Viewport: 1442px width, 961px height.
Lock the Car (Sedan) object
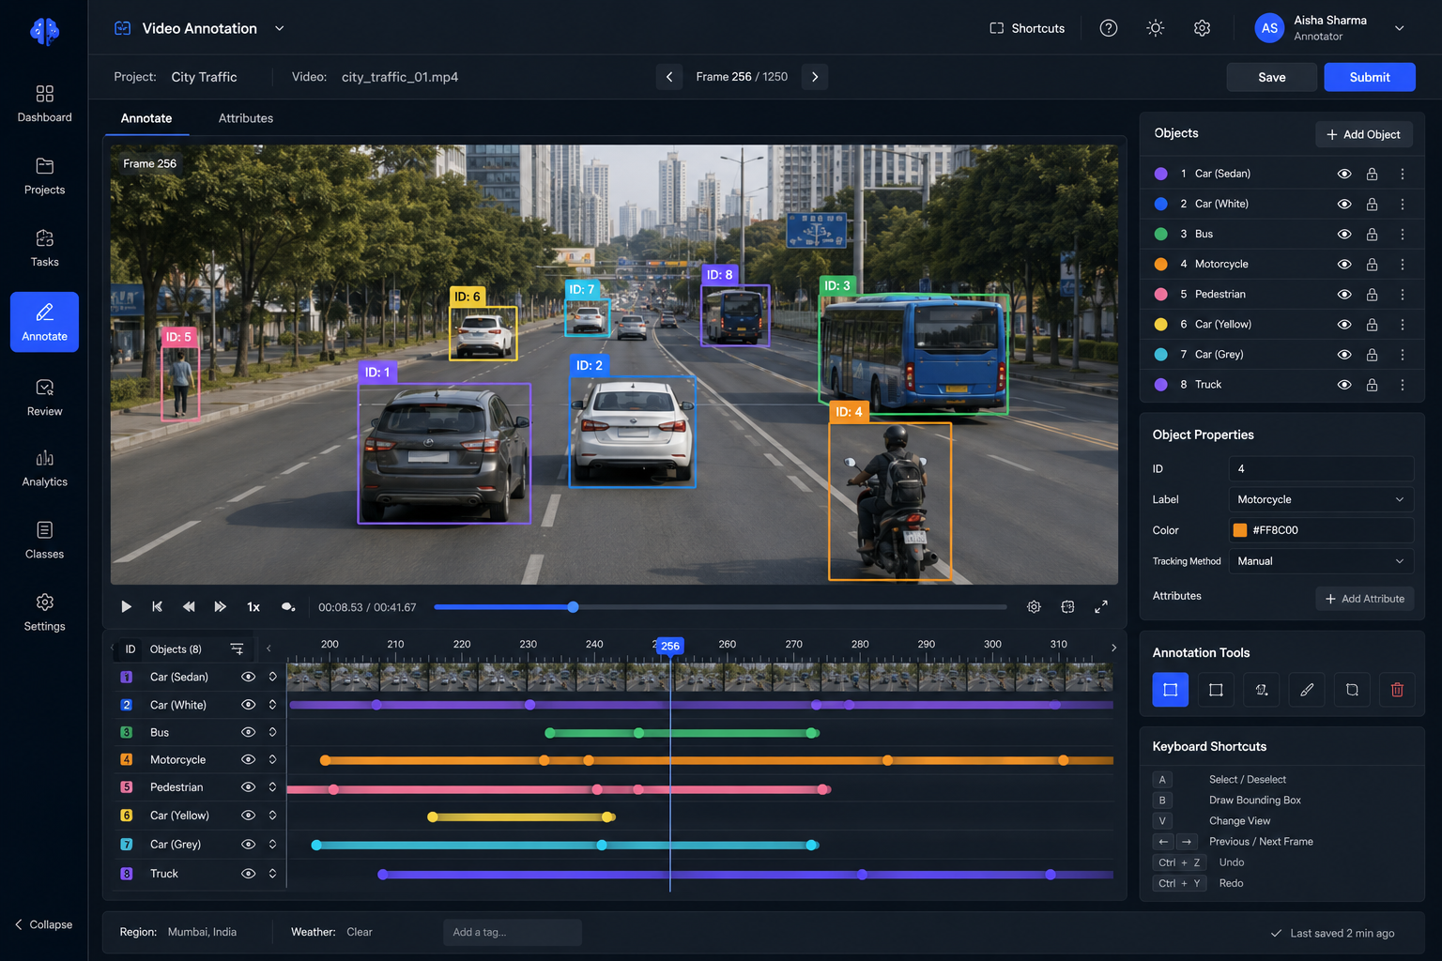[x=1372, y=174]
